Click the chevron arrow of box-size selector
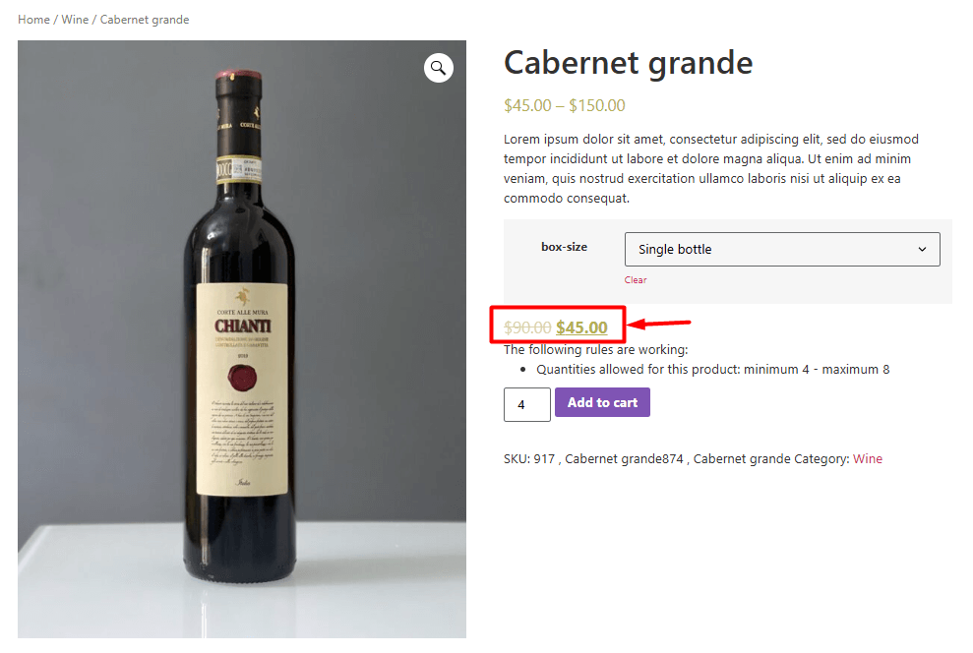 click(x=922, y=250)
